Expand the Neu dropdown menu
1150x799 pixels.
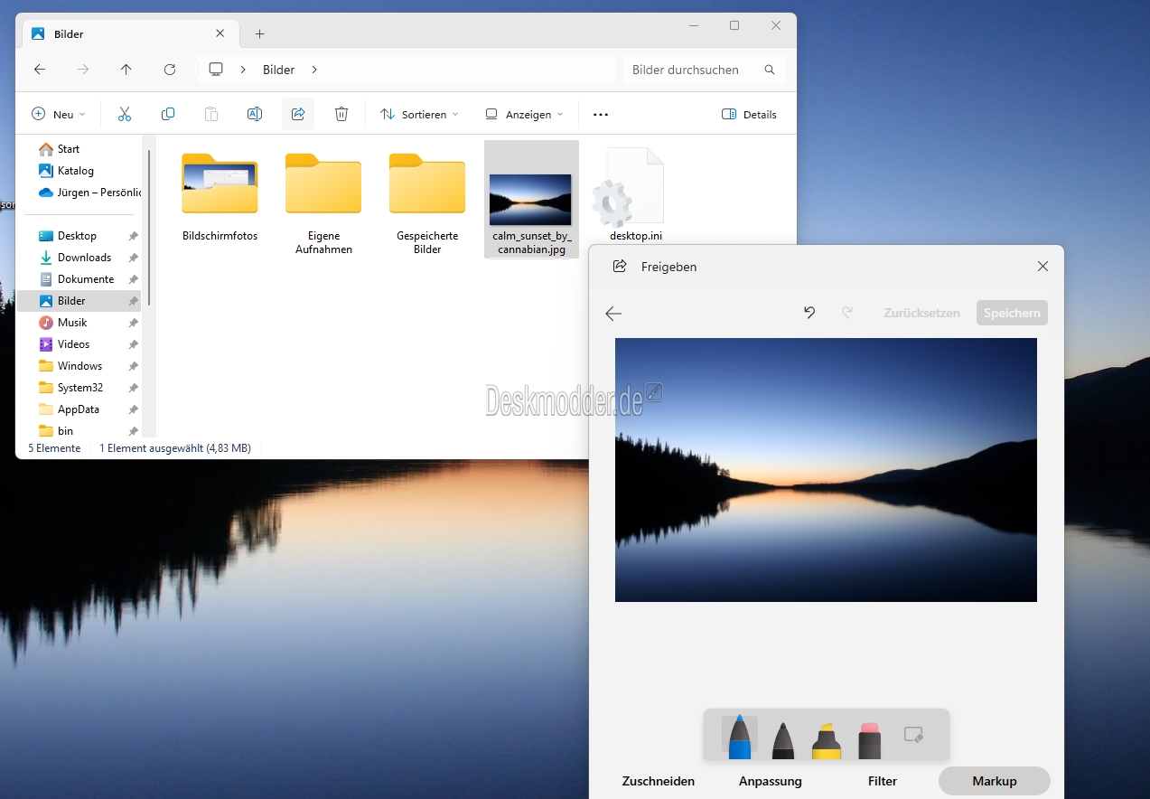[x=58, y=114]
